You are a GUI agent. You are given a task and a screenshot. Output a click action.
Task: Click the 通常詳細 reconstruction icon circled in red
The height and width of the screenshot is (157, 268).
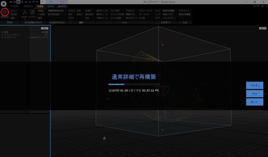(5, 12)
